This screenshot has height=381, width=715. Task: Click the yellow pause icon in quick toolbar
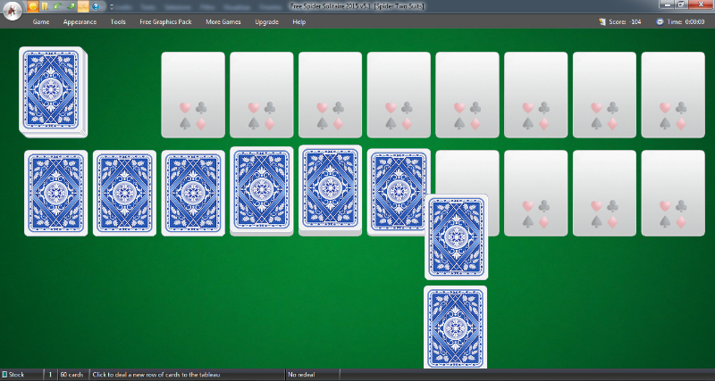coord(45,6)
